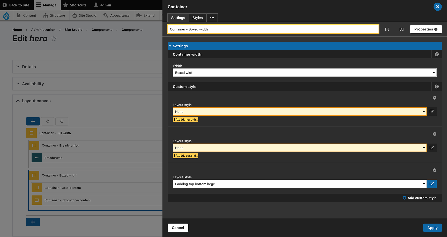Click the Container width help icon
Screen dimensions: 447x237
[x=437, y=54]
